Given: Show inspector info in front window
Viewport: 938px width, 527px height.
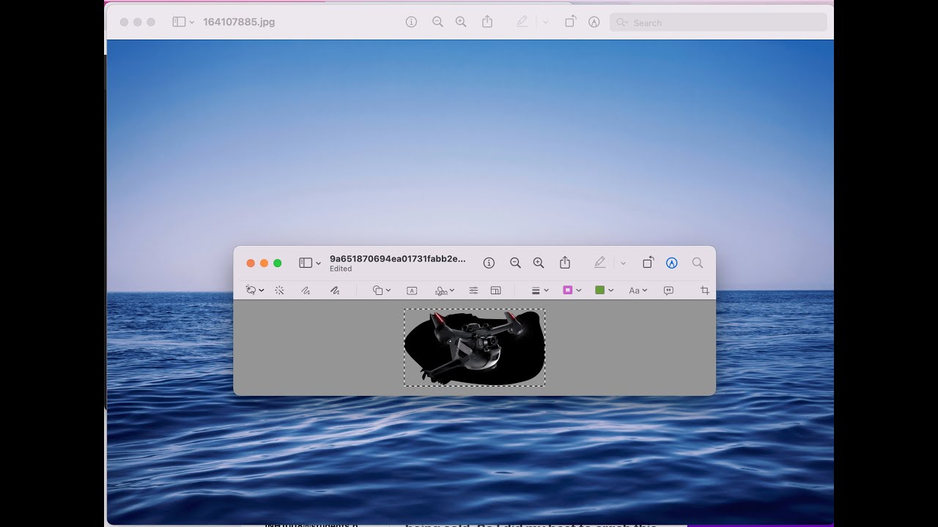Looking at the screenshot, I should [x=489, y=263].
